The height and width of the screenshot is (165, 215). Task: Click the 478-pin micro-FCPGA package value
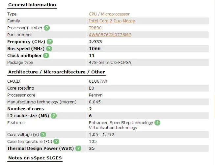click(110, 63)
